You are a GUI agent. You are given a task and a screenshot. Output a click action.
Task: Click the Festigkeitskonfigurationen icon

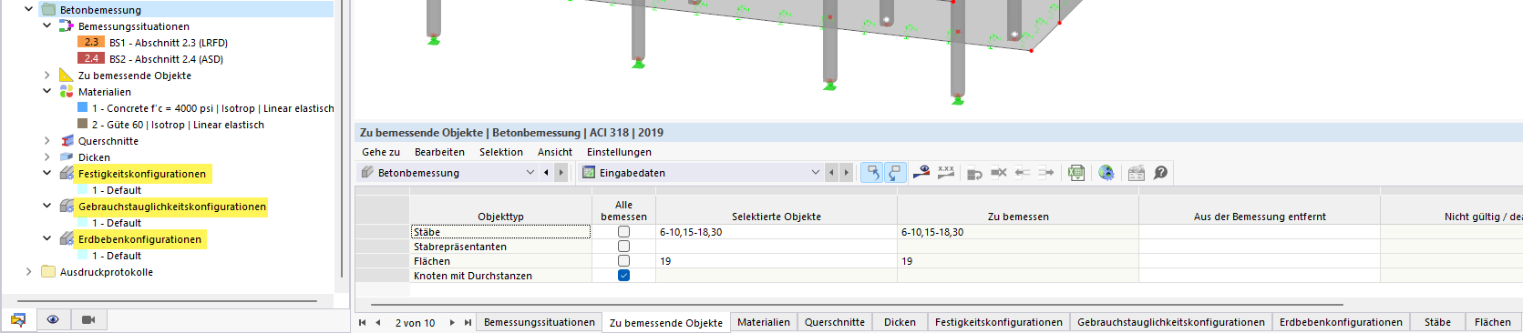67,173
